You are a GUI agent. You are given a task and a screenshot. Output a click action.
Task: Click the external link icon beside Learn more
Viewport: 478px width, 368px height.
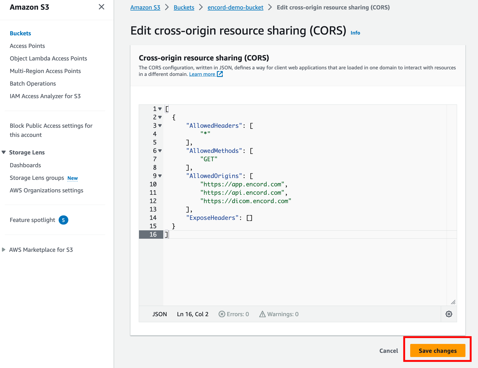pos(220,74)
